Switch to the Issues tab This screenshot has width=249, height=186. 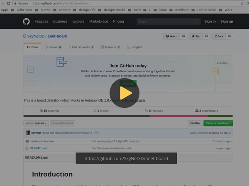53,47
